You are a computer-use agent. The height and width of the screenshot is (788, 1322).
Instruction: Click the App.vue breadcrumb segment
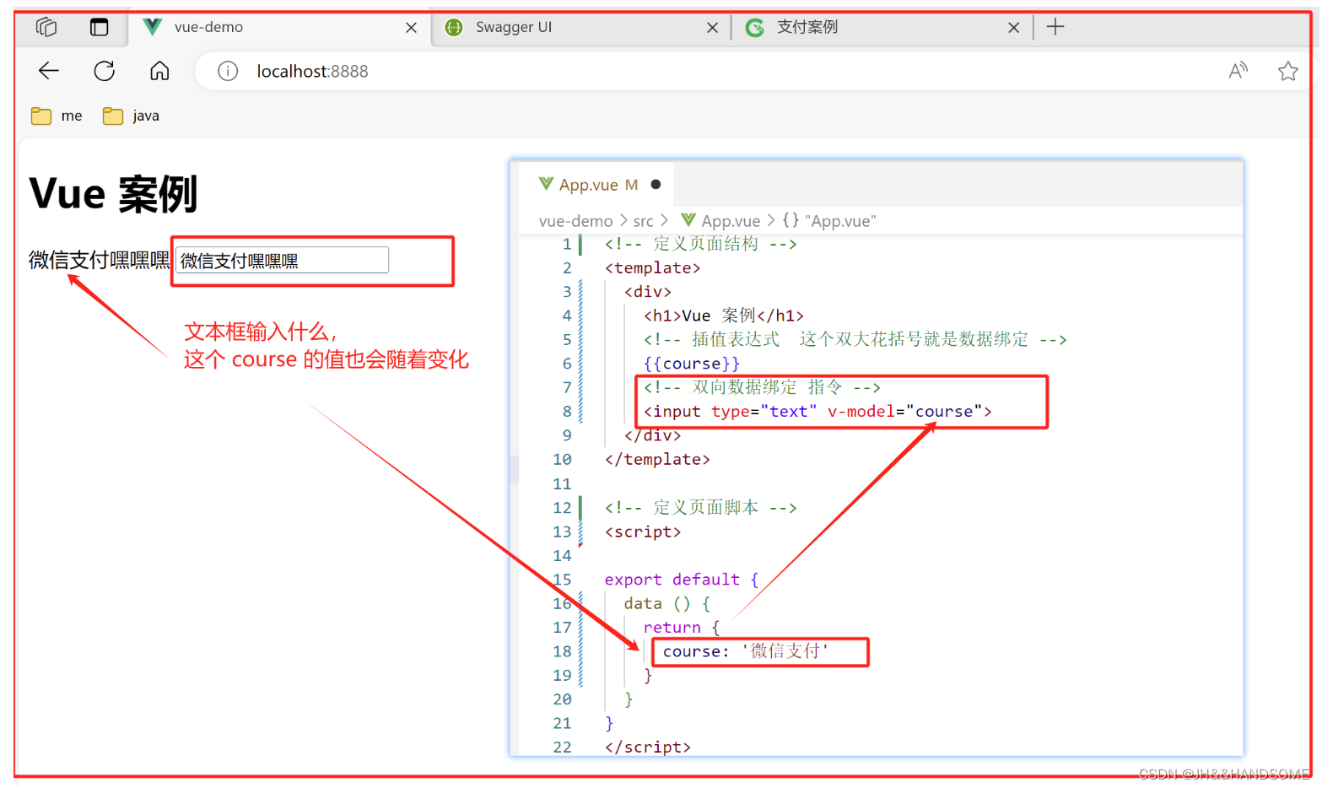[x=720, y=221]
